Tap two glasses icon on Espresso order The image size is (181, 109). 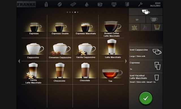click(158, 66)
